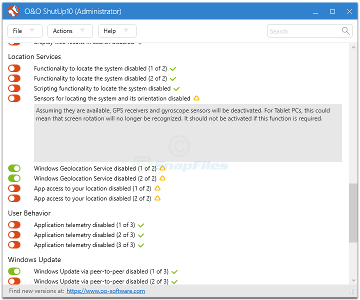Screen dimensions: 360x300
Task: Click the search magnifier icon
Action: [346, 31]
